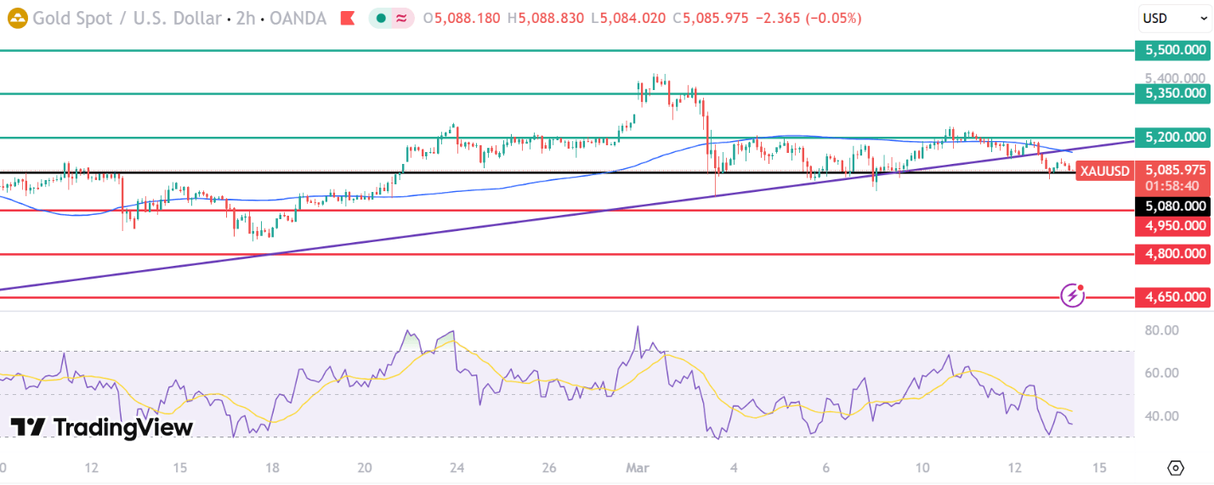Click the black 5,080.000 price label
The width and height of the screenshot is (1214, 485).
pos(1174,206)
